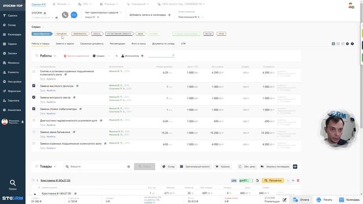
Task: Check Замена коренных подшипников коленчатого вала row
Action: point(34,143)
